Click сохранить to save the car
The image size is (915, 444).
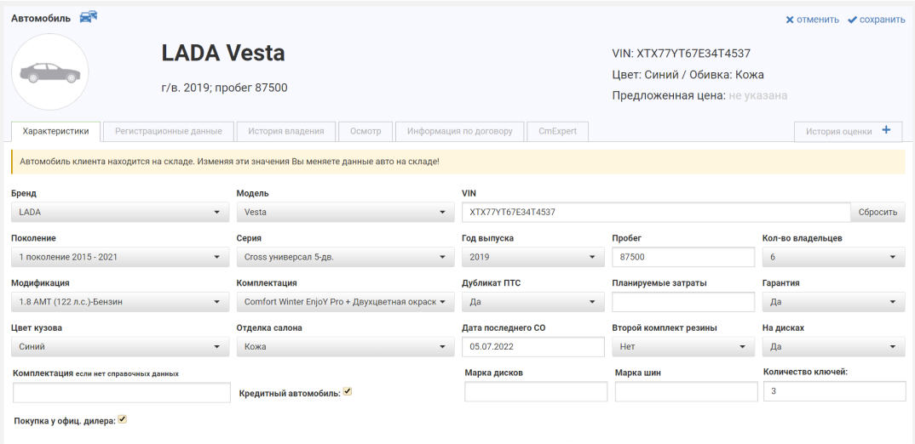876,20
